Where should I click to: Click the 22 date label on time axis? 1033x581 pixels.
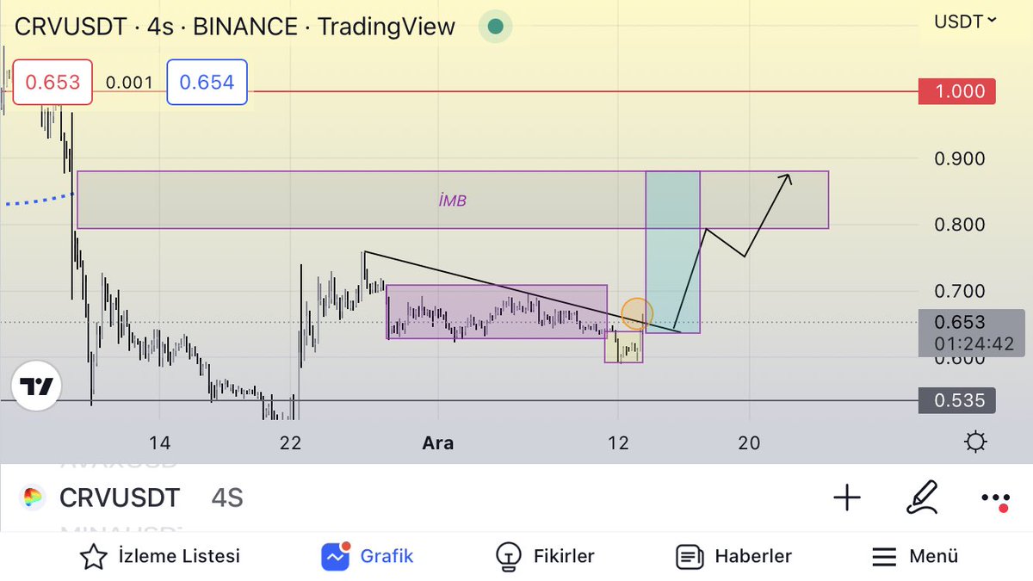(x=291, y=443)
